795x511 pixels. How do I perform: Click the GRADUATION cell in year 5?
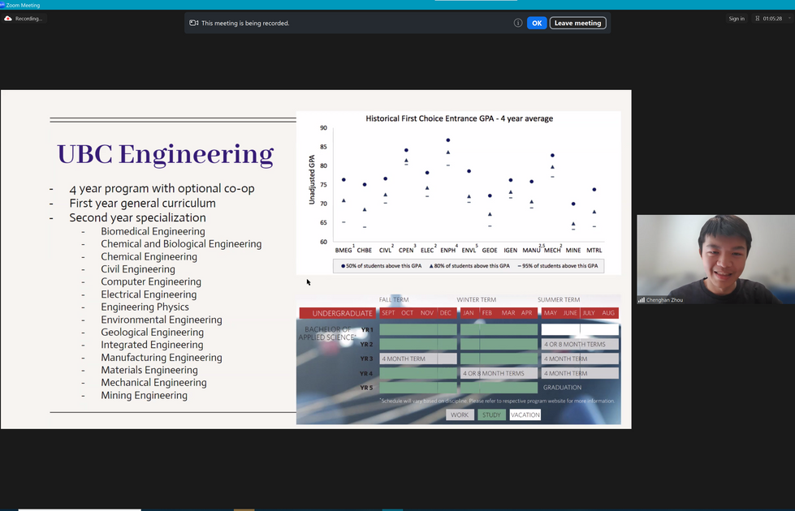coord(562,388)
